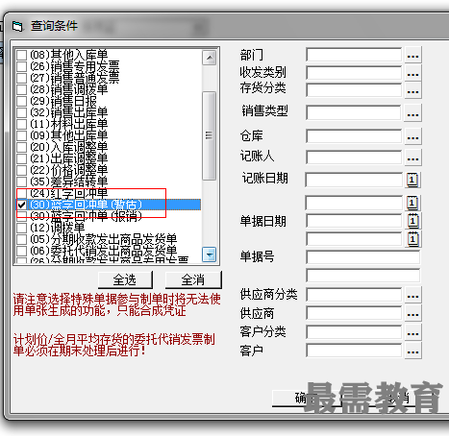Image resolution: width=449 pixels, height=436 pixels.
Task: Tick the (12)调拨单 checkbox
Action: 21,228
